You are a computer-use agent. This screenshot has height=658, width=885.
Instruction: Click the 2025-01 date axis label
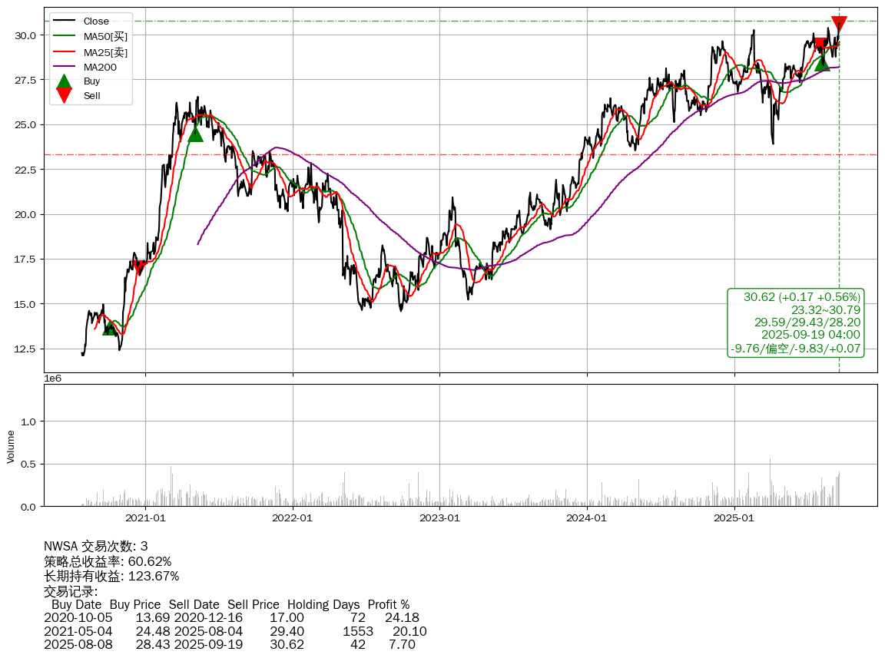click(x=734, y=518)
